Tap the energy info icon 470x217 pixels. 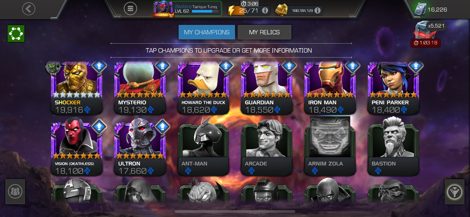[x=265, y=10]
